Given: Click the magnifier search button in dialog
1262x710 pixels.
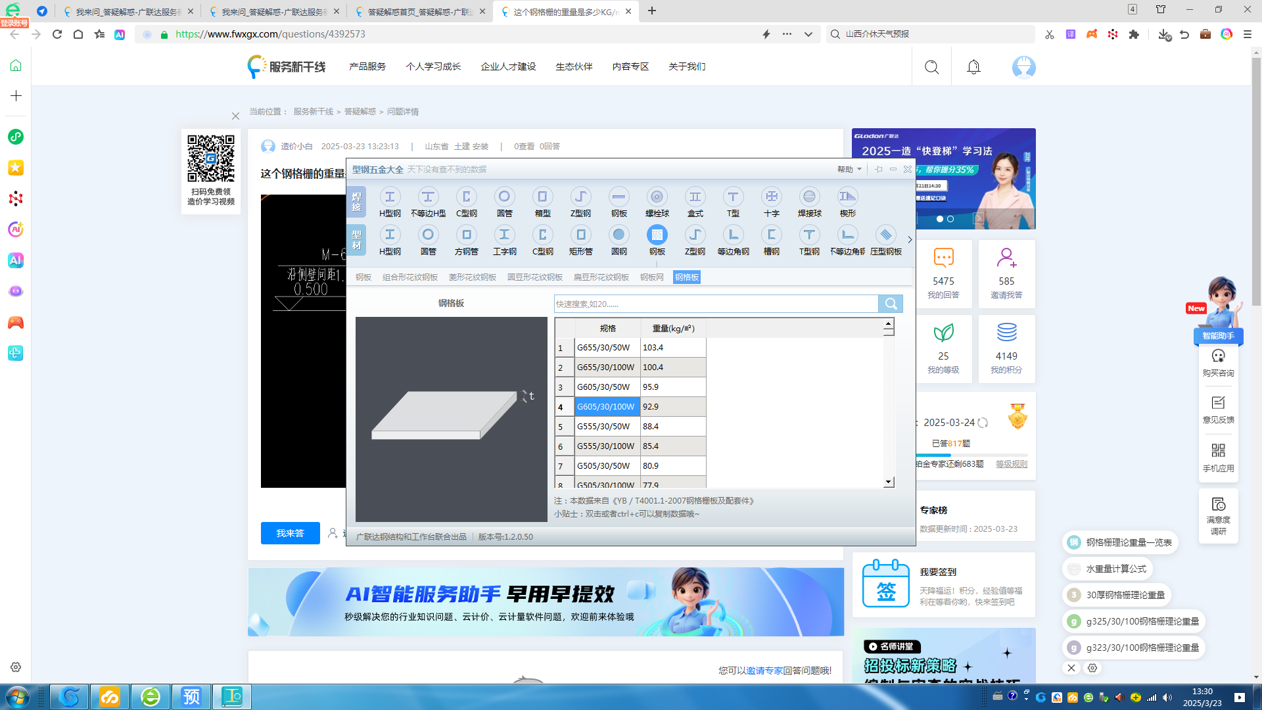Looking at the screenshot, I should [891, 304].
